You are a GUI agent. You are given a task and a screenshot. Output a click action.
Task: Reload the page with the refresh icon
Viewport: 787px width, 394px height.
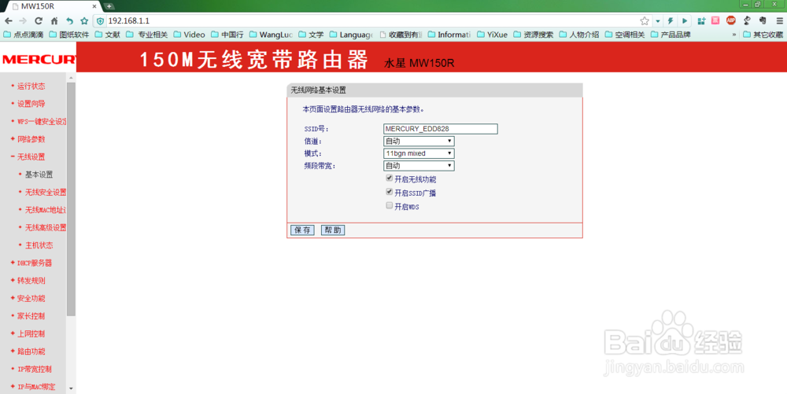click(x=39, y=21)
